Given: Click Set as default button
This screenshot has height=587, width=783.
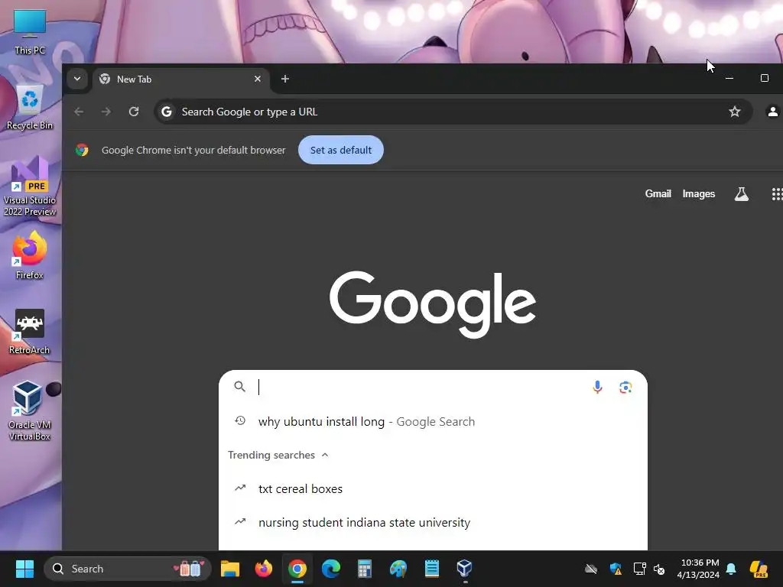Looking at the screenshot, I should [x=341, y=150].
